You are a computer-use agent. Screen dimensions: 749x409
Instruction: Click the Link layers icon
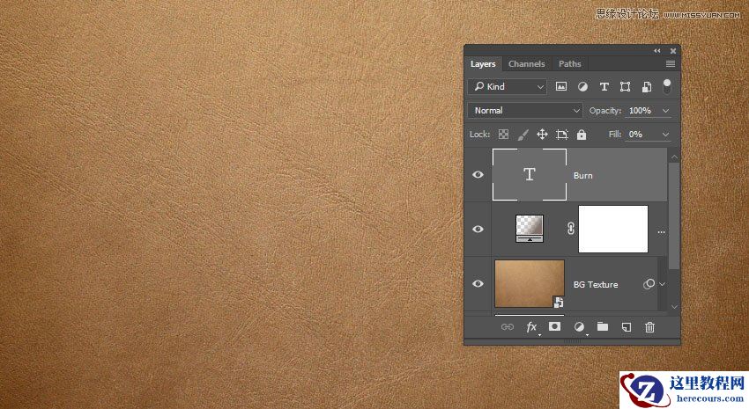508,327
